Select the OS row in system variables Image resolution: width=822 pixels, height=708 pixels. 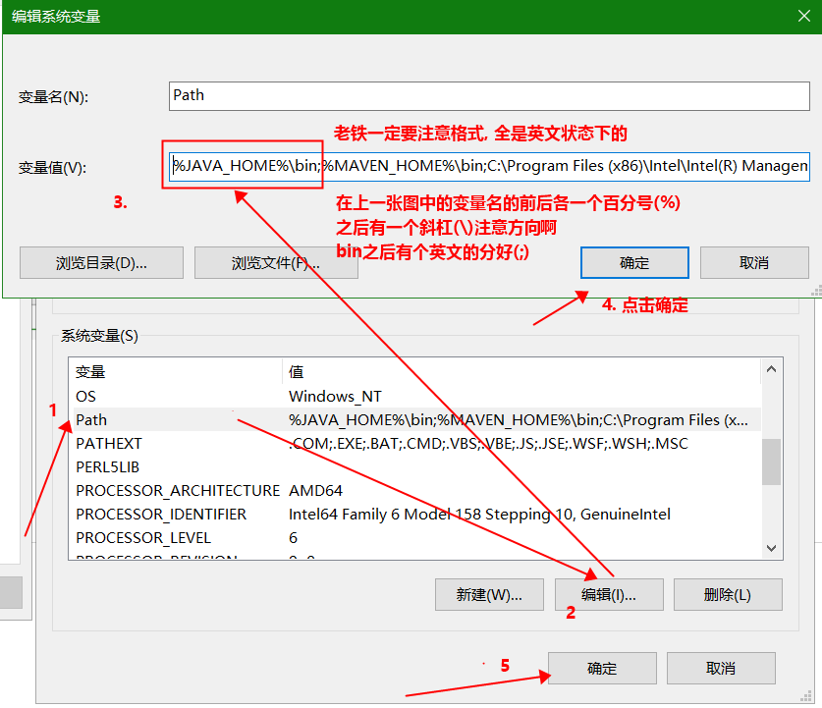click(x=414, y=396)
